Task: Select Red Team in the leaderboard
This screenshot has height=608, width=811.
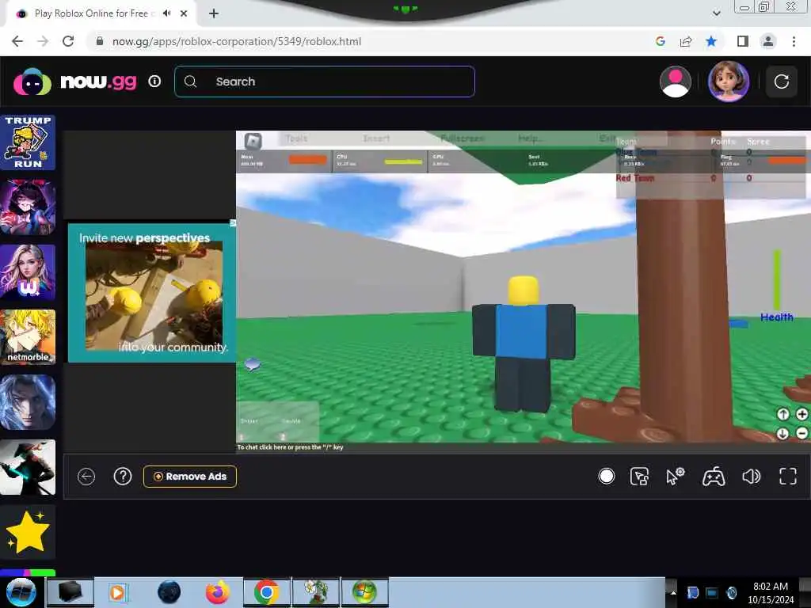Action: [x=635, y=178]
